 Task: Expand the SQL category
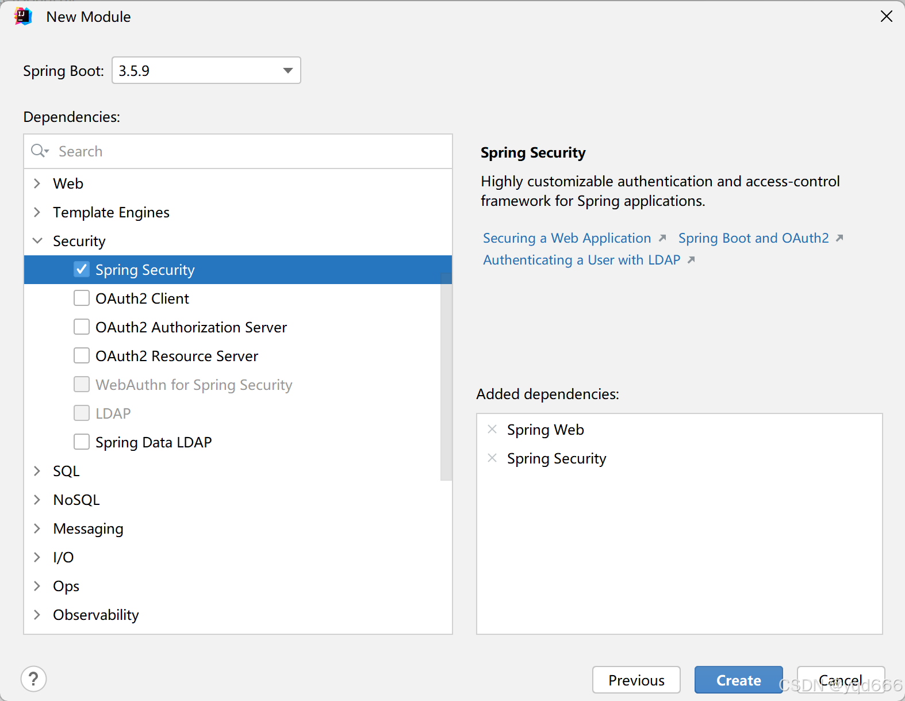point(37,471)
